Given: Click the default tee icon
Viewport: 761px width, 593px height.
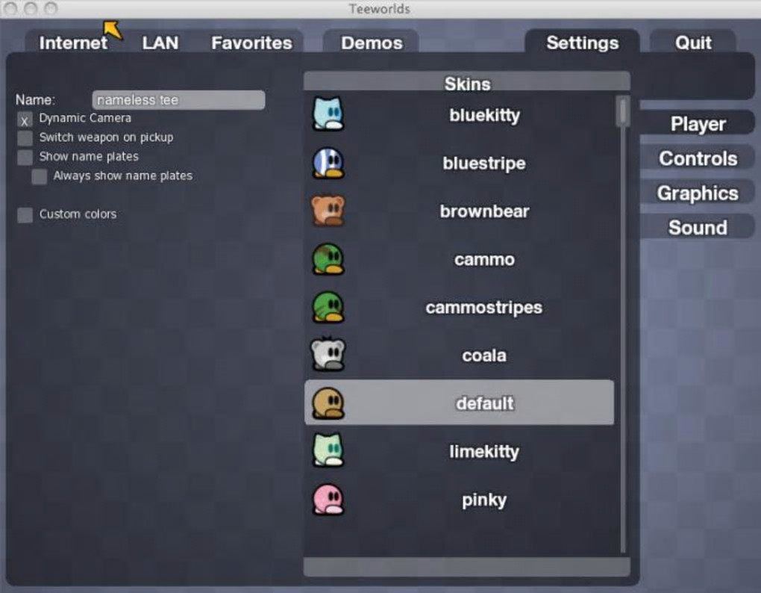Looking at the screenshot, I should 328,403.
